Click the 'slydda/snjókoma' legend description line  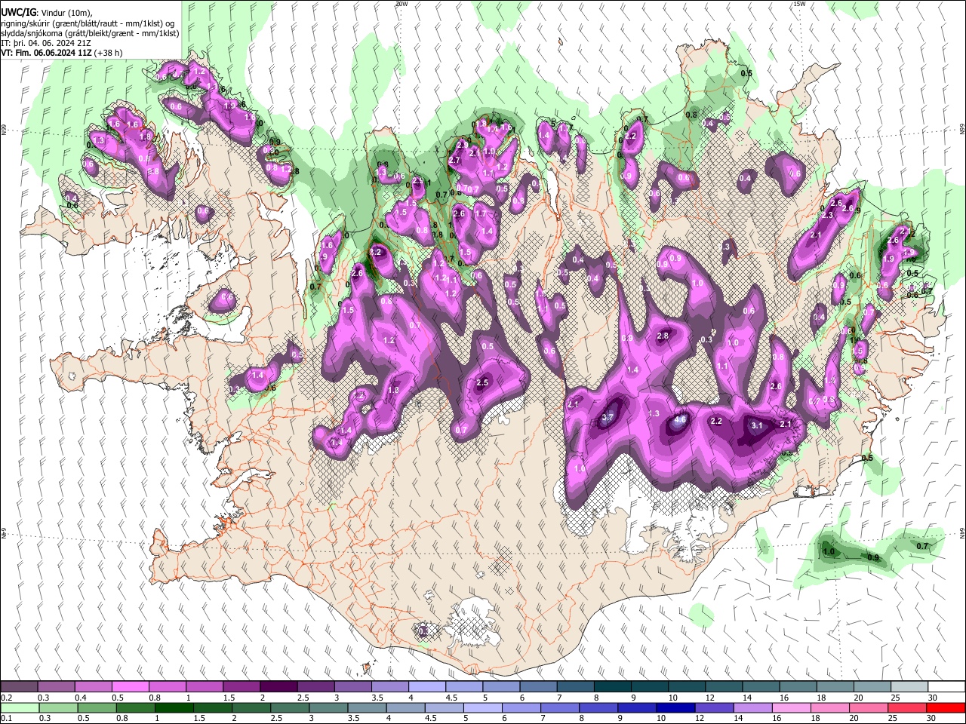[x=90, y=33]
